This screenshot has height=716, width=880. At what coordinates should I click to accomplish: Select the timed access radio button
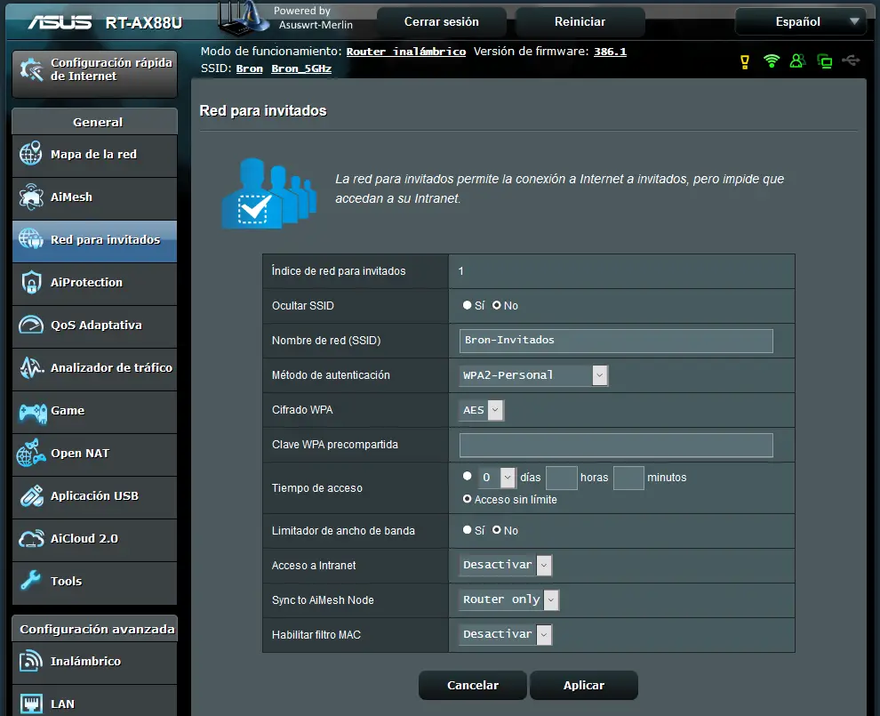(x=467, y=476)
